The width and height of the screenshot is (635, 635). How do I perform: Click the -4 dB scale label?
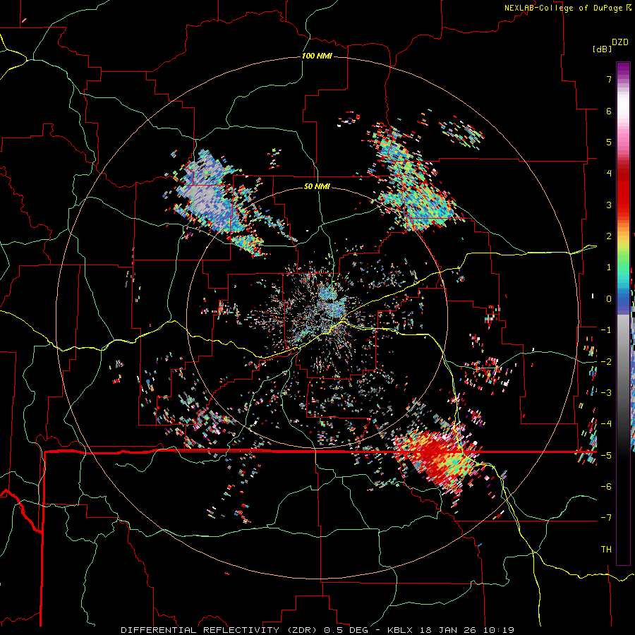coord(606,423)
